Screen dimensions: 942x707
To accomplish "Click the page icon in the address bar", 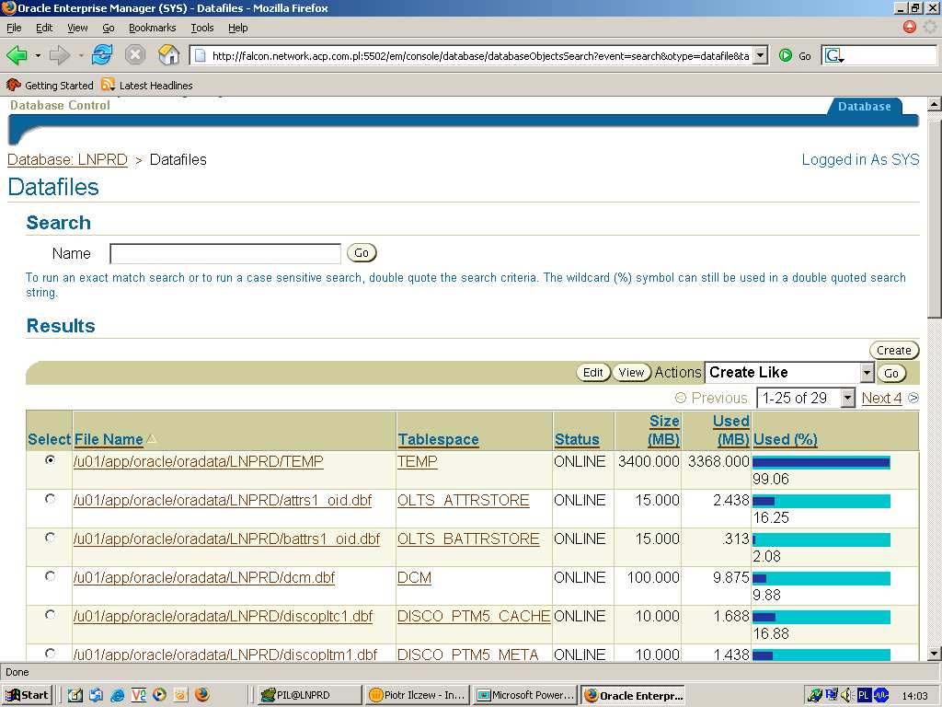I will pyautogui.click(x=201, y=56).
